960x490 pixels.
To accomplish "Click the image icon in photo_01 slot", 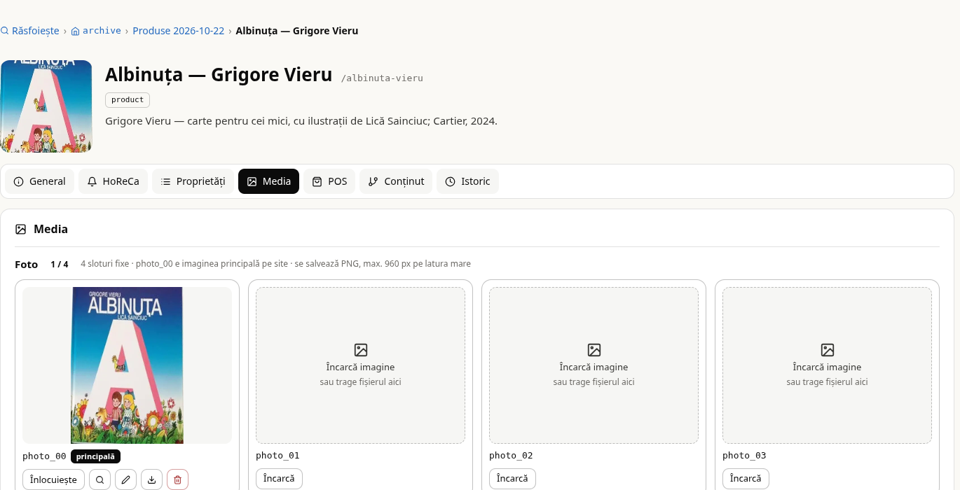I will pyautogui.click(x=361, y=350).
